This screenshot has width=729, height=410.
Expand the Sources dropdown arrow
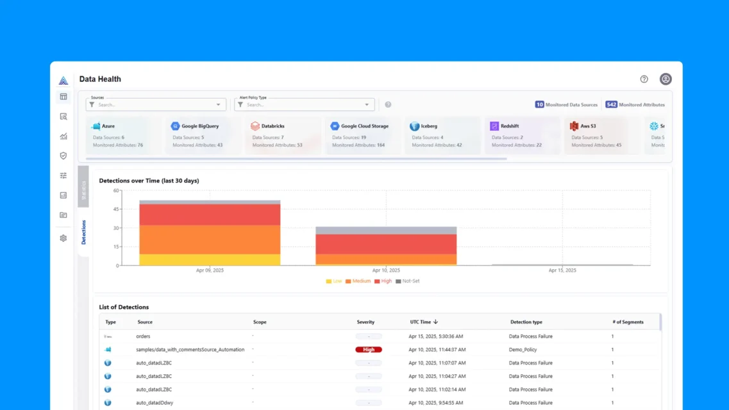pyautogui.click(x=218, y=105)
